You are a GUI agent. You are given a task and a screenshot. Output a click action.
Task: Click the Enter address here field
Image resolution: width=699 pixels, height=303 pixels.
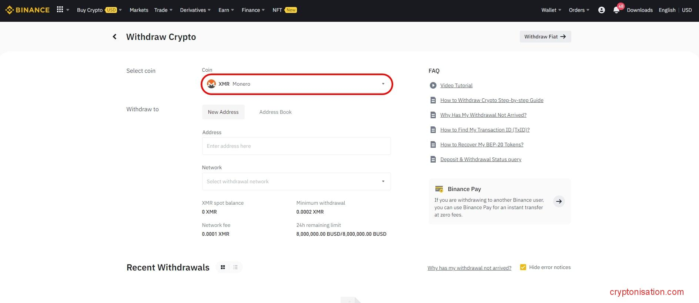[296, 146]
